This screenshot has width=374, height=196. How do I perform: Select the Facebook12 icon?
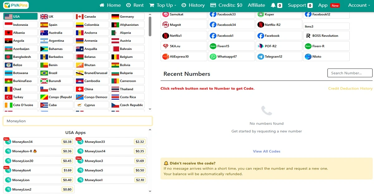click(x=308, y=14)
